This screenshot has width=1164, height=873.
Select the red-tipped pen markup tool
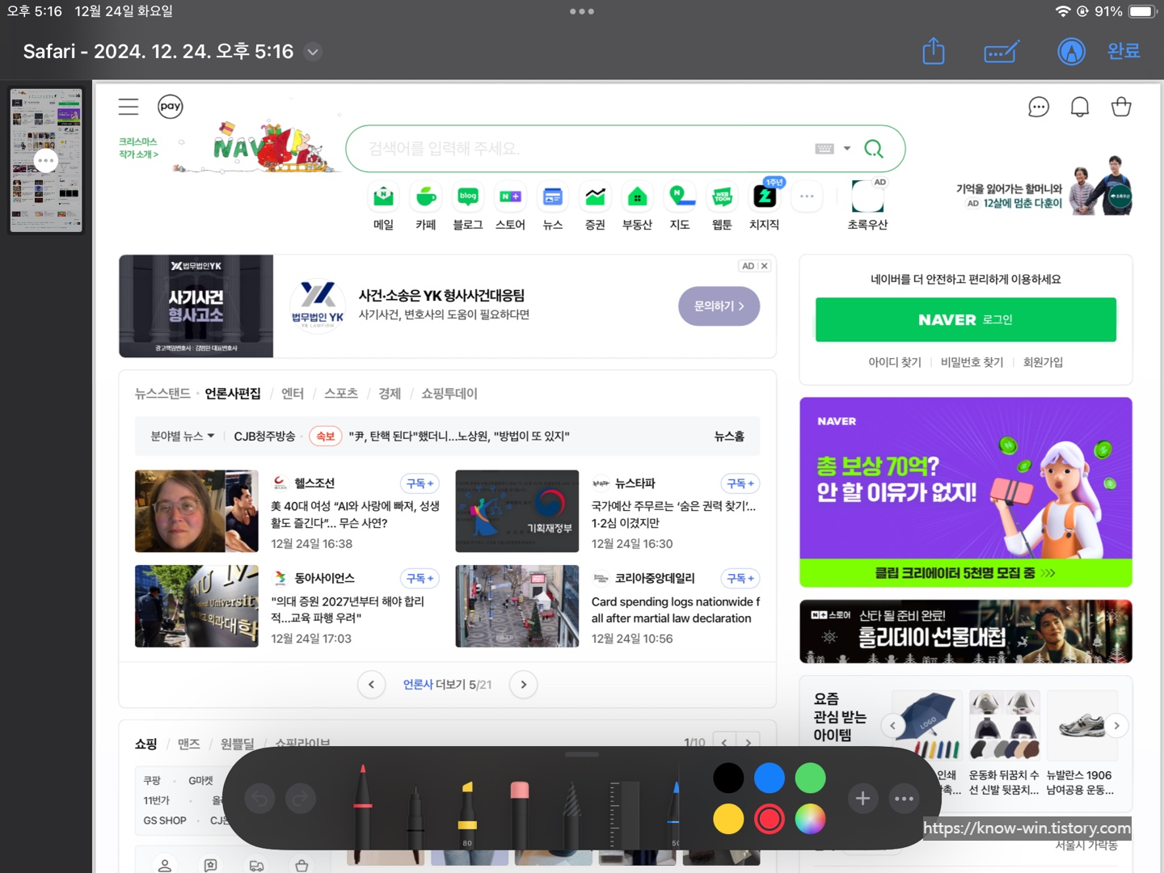tap(363, 805)
